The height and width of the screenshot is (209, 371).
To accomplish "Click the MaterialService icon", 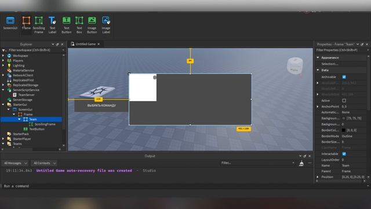I will pyautogui.click(x=9, y=70).
